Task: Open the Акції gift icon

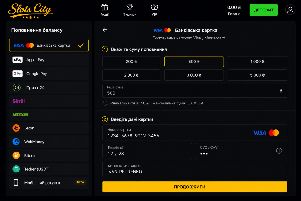Action: click(x=105, y=7)
